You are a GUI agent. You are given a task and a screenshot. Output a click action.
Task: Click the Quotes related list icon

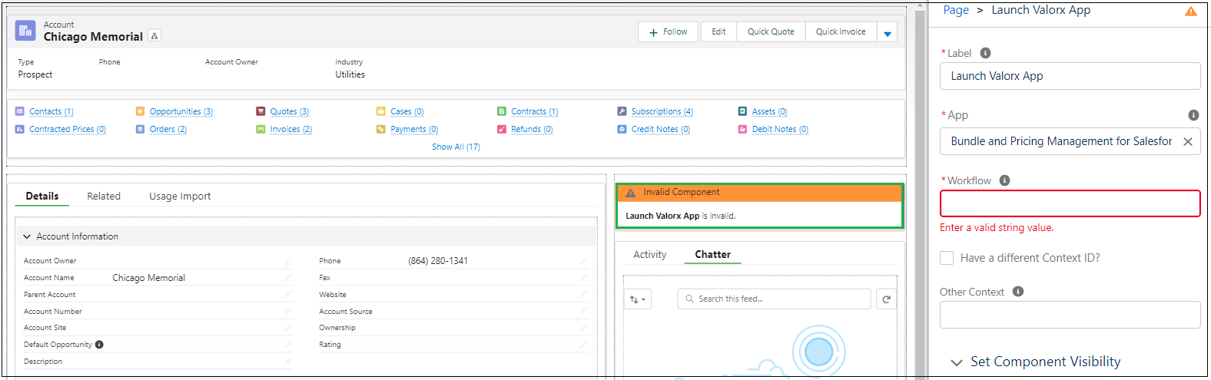tap(260, 111)
